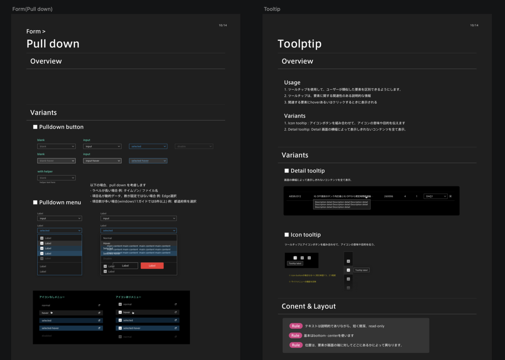The height and width of the screenshot is (360, 505).
Task: Open the 'disable' pulldown in the Pulldown button section
Action: click(194, 146)
